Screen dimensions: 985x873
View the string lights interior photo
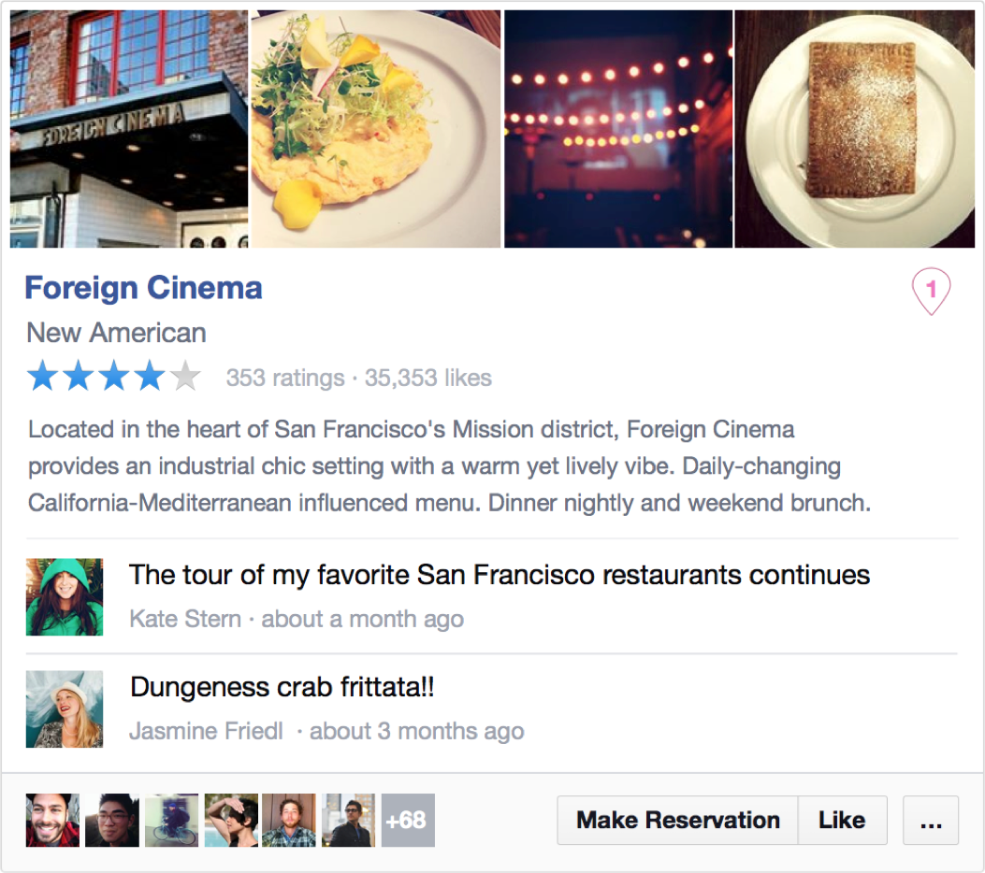(618, 129)
